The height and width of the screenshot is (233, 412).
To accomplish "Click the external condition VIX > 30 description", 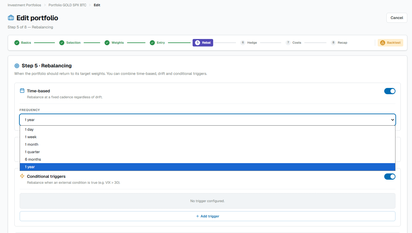I will coord(74,182).
